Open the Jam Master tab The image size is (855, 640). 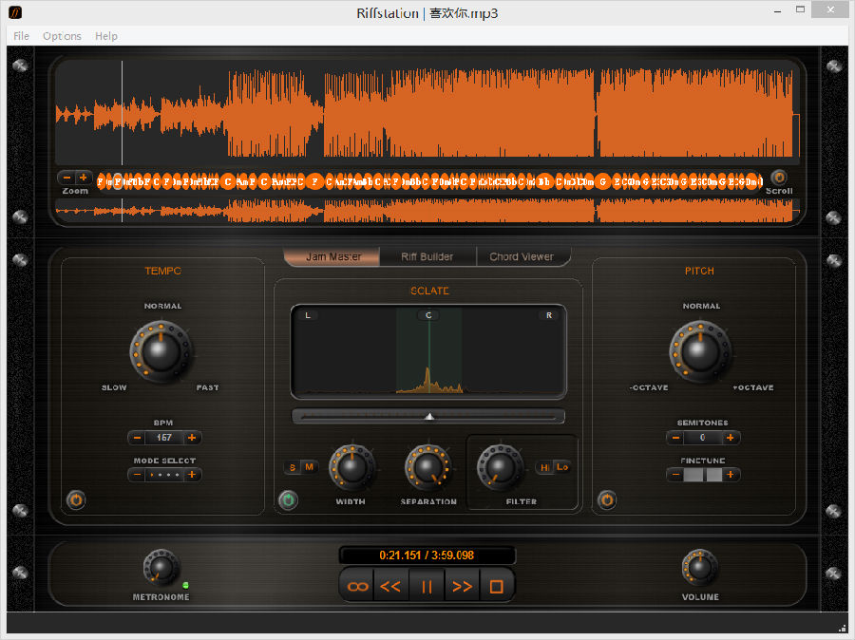[332, 256]
